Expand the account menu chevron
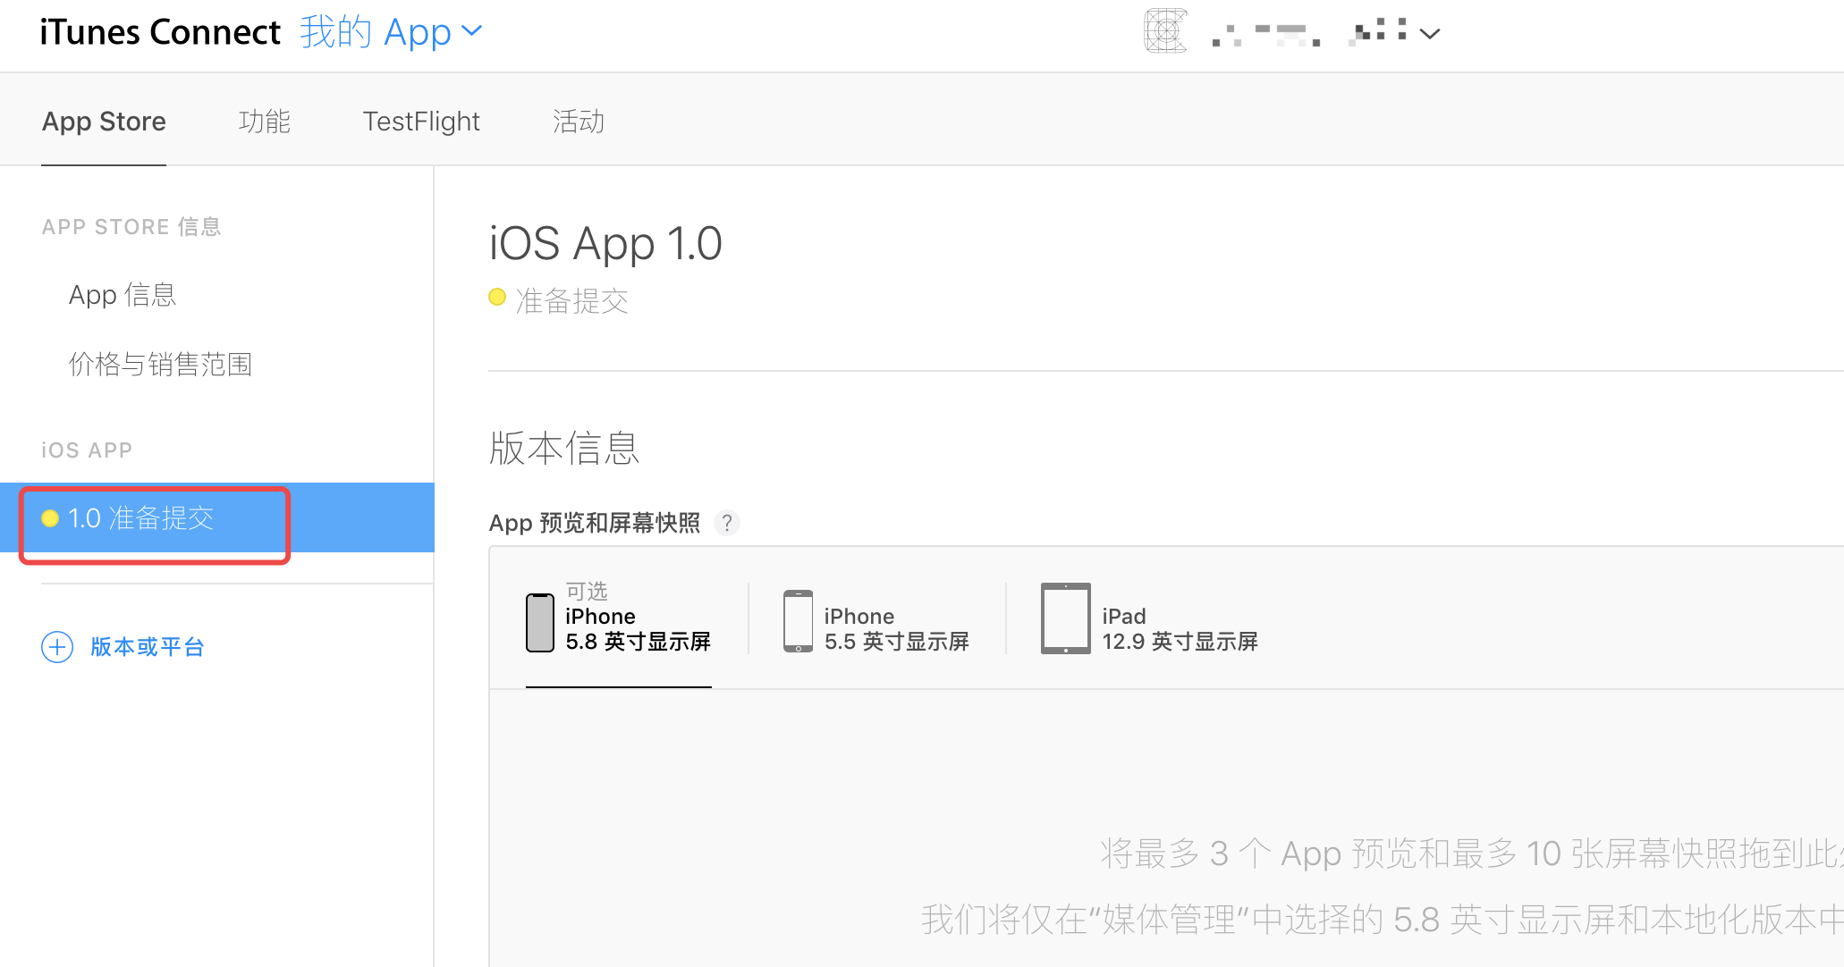 point(1430,34)
